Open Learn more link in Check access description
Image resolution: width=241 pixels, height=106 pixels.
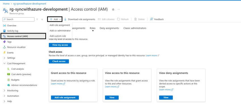pyautogui.click(x=152, y=56)
